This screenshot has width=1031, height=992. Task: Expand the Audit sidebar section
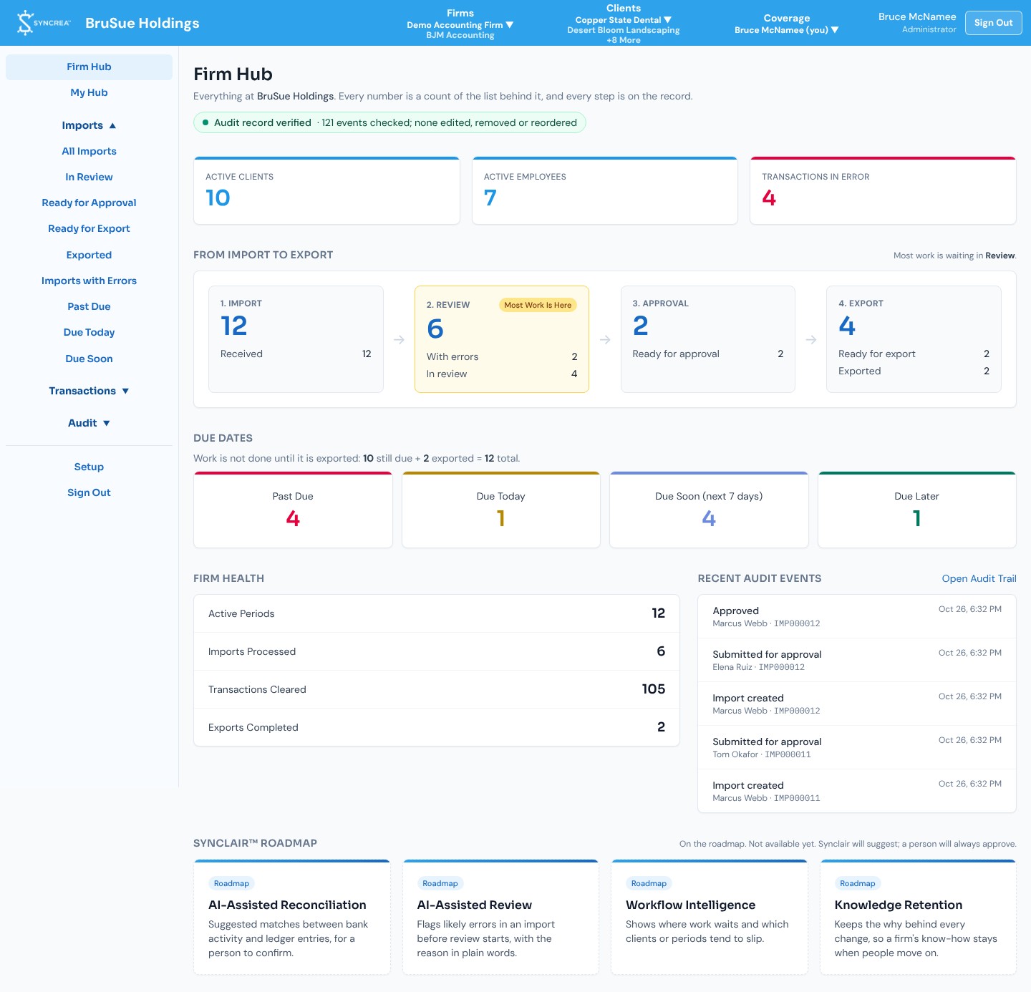click(x=89, y=423)
